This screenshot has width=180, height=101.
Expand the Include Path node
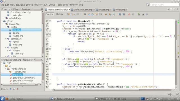(x=4, y=18)
